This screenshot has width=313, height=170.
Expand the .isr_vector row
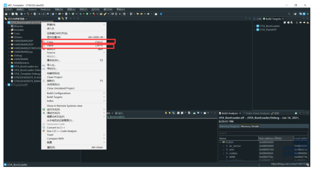pos(224,146)
